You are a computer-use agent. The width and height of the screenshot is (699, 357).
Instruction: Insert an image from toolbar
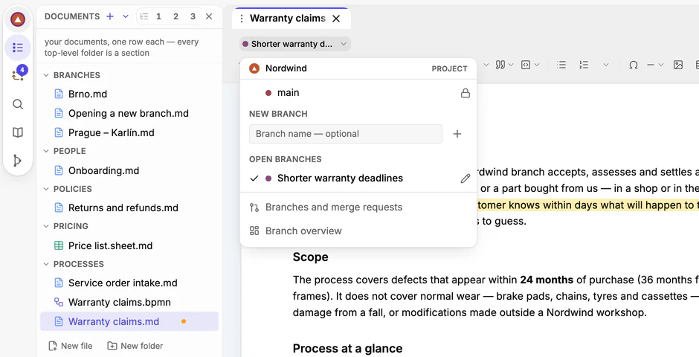point(678,65)
